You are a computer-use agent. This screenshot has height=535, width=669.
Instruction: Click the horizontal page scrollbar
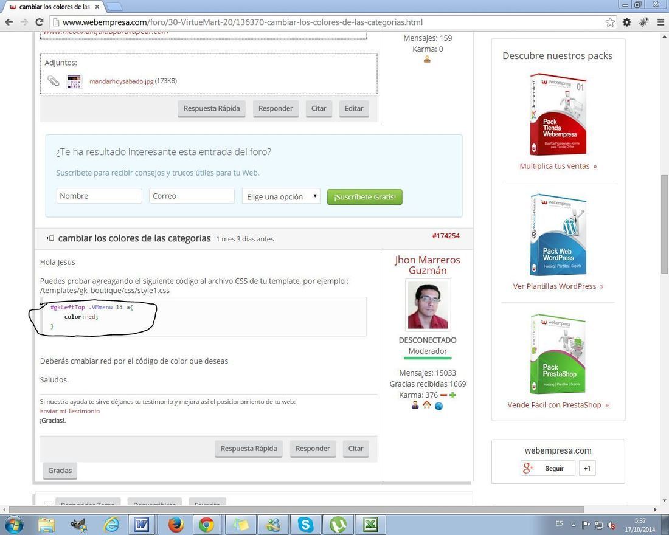[296, 510]
